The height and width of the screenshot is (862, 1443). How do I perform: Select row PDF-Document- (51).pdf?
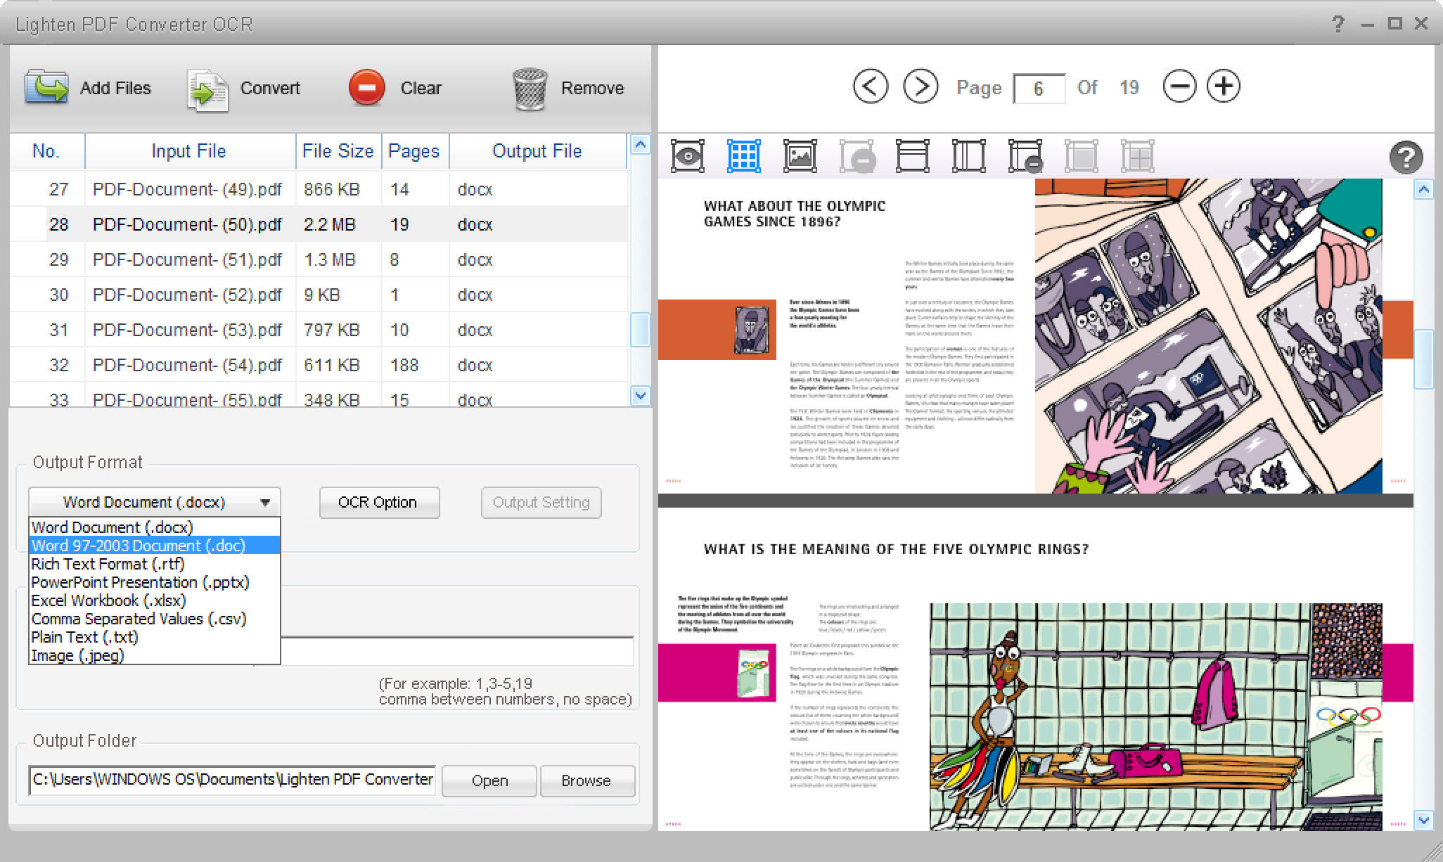(x=319, y=259)
